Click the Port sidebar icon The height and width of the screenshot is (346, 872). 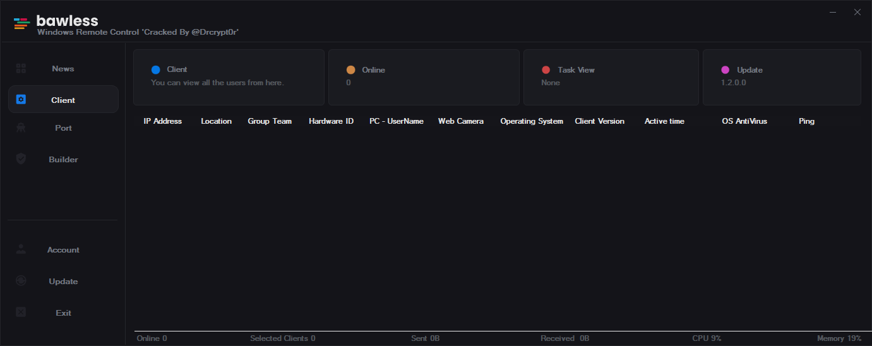click(21, 128)
